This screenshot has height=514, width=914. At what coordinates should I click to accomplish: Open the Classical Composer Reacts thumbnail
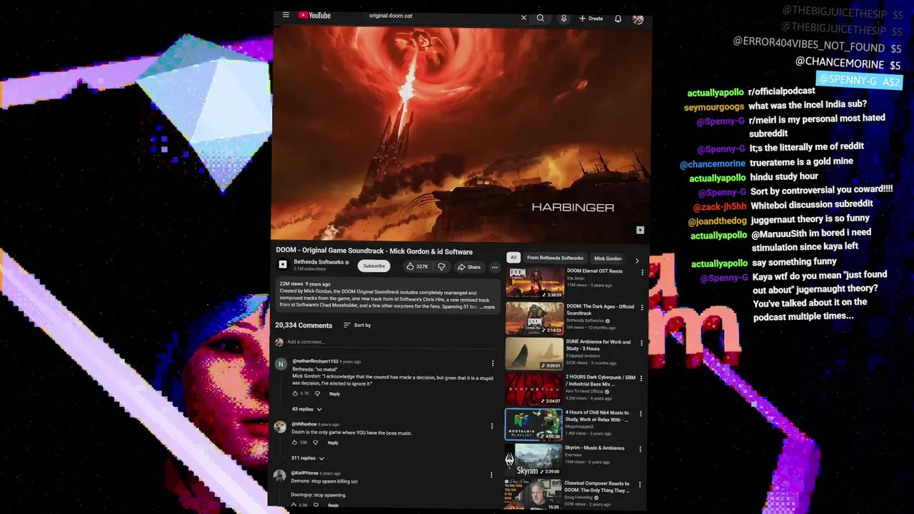pyautogui.click(x=533, y=494)
